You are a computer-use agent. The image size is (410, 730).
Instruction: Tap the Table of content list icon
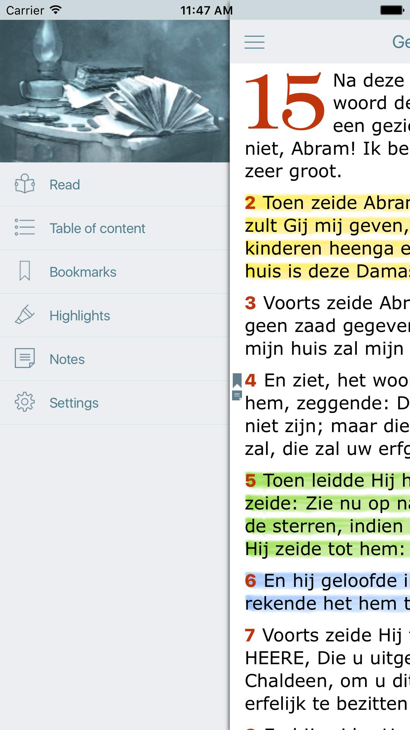coord(25,227)
